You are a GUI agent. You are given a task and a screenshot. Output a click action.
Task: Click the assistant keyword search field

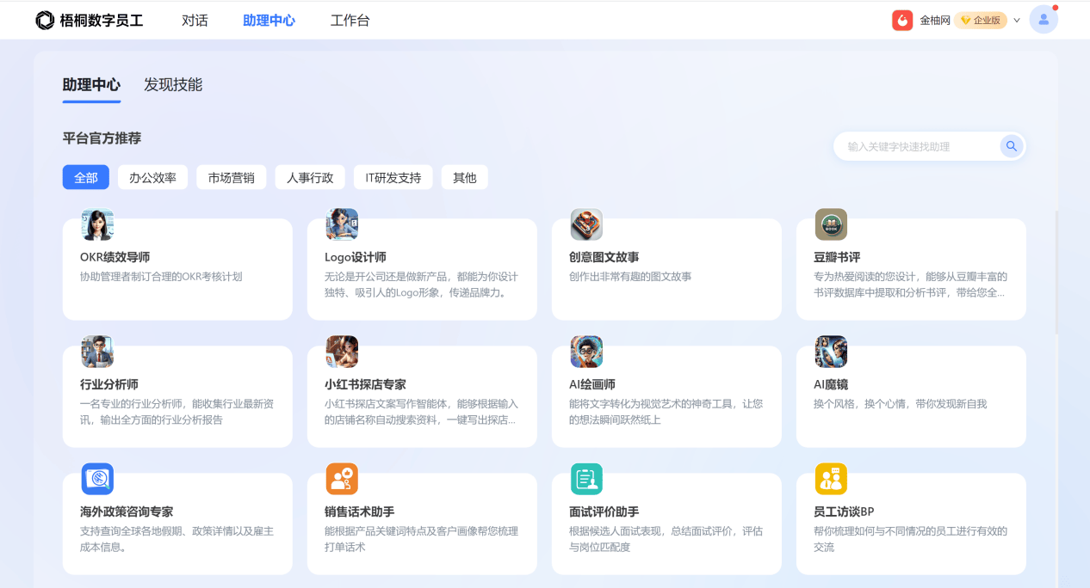[917, 147]
